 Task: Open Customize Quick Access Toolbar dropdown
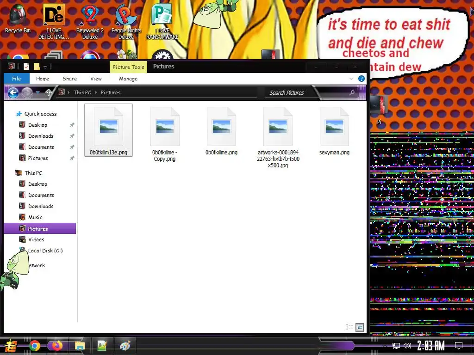pyautogui.click(x=45, y=67)
